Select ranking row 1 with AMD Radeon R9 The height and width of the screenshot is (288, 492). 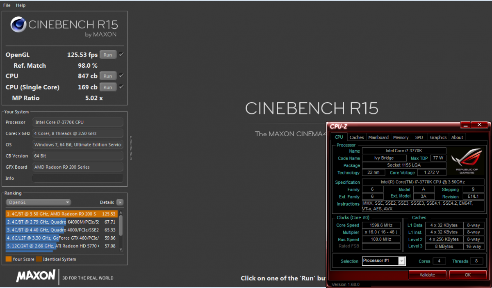pos(61,214)
